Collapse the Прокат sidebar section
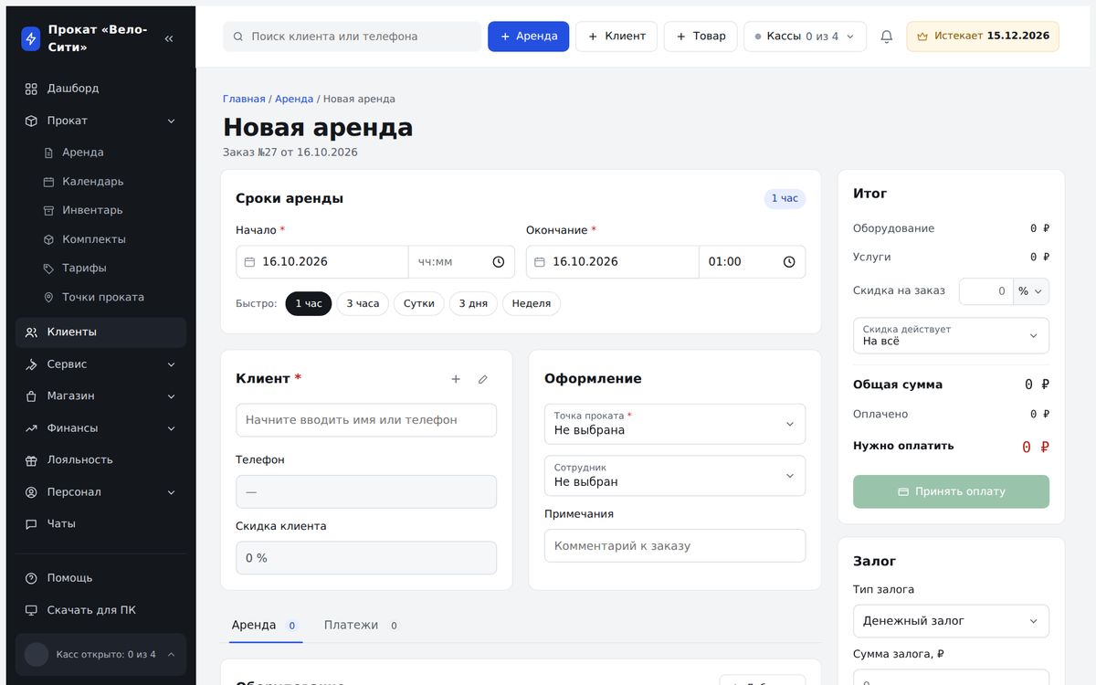This screenshot has height=685, width=1096. 100,121
